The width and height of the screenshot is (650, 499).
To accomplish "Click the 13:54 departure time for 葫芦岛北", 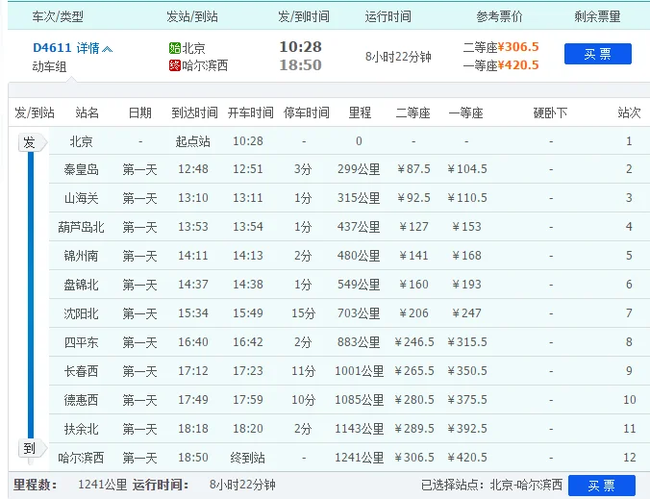I will [x=248, y=227].
